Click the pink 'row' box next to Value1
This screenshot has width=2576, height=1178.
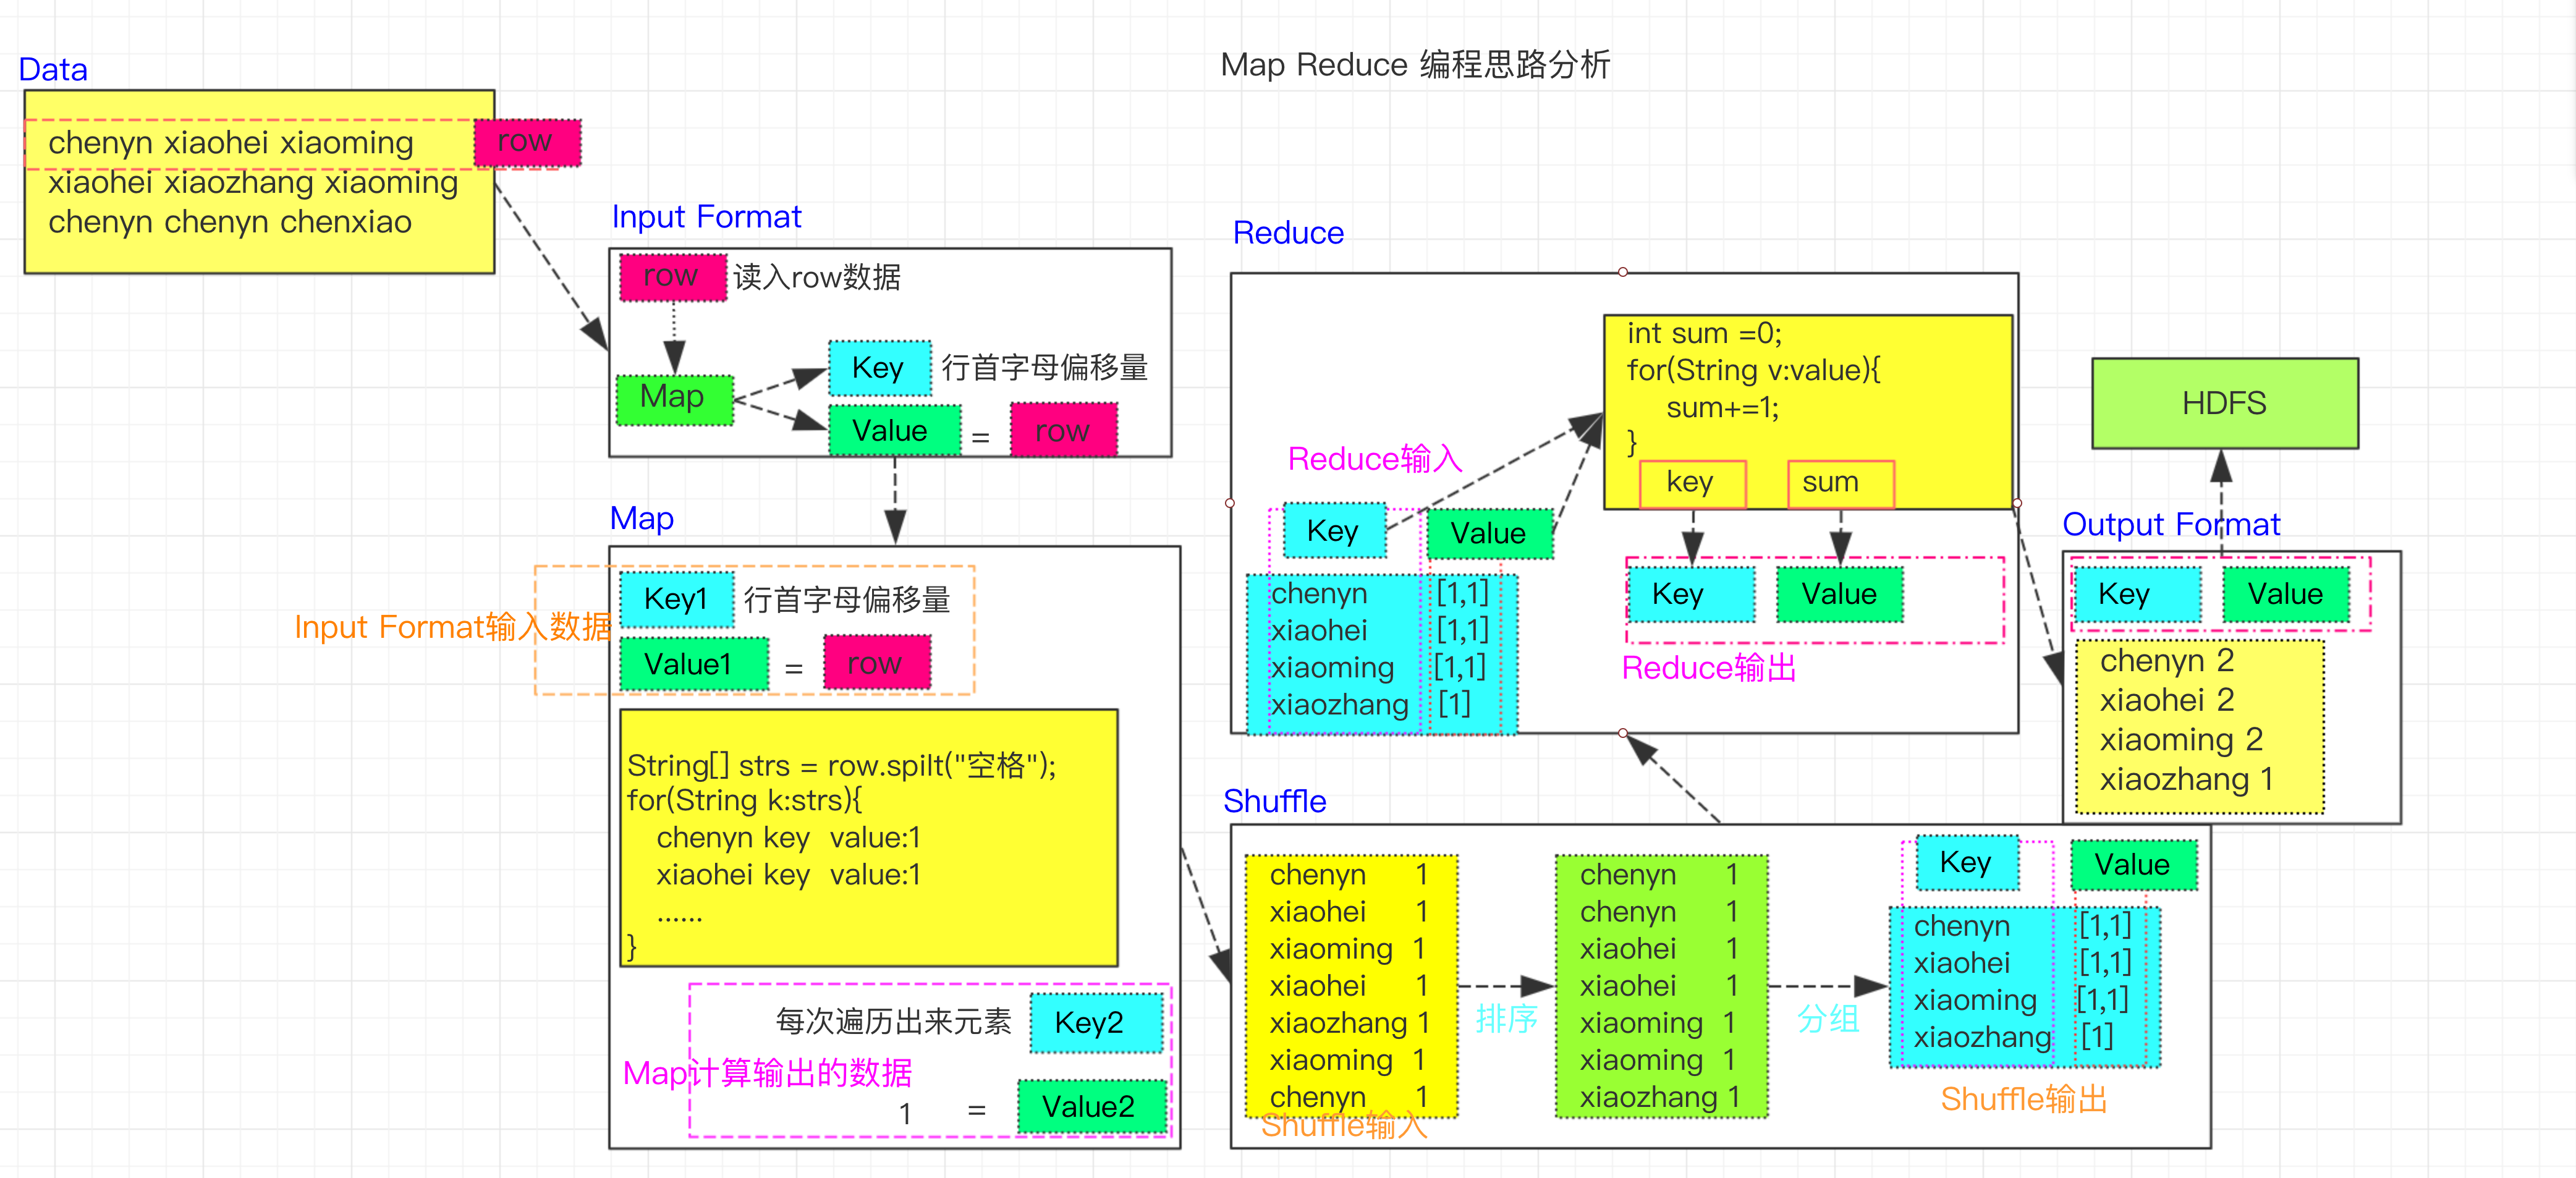876,663
